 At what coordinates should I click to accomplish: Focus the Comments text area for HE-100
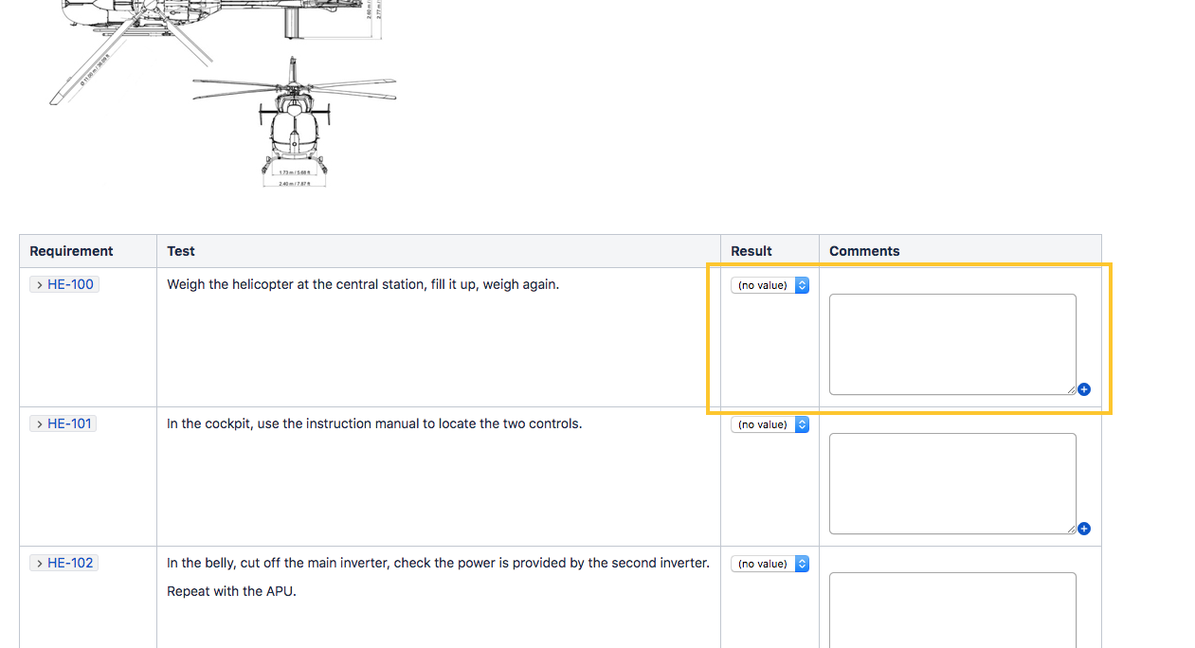pyautogui.click(x=951, y=344)
